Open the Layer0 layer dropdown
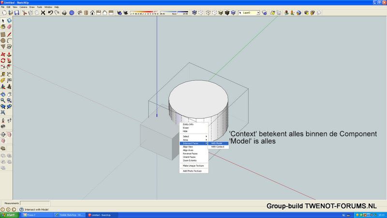387x218 pixels. pos(258,13)
